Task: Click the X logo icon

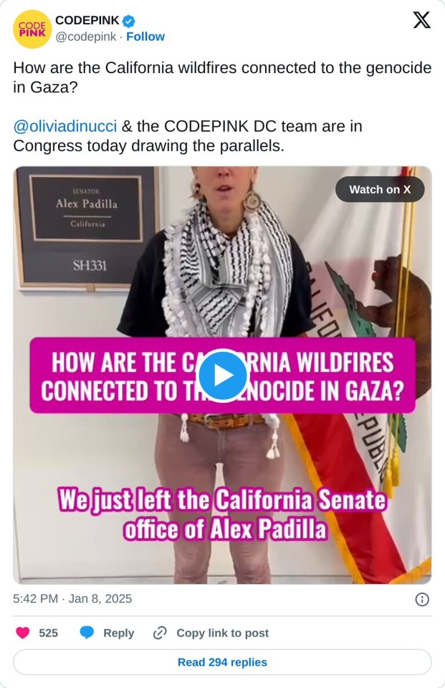Action: [x=421, y=20]
